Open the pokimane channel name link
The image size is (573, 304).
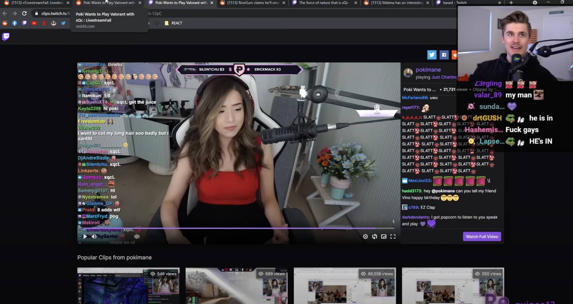(x=428, y=70)
